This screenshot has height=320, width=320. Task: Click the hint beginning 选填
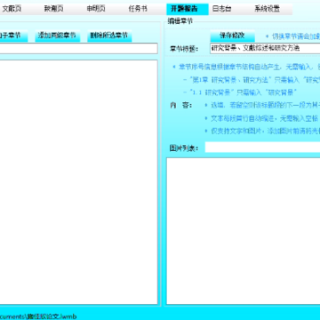(x=262, y=105)
